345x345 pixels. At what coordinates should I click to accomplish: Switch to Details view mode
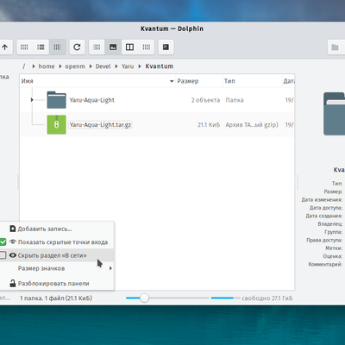click(x=57, y=47)
